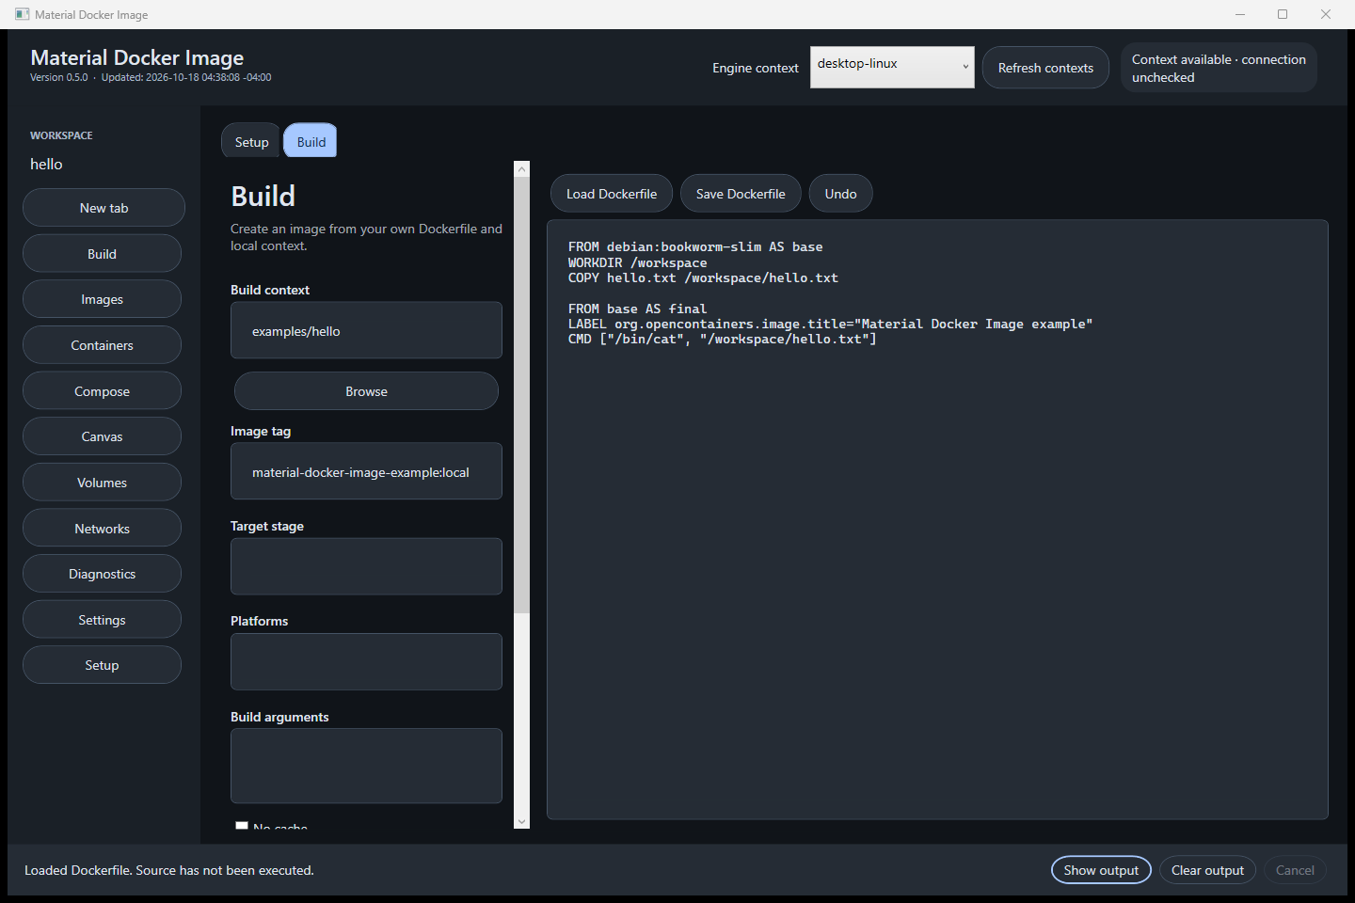Click the form scrollbar up arrow
Screen dimensions: 1355x903
(522, 169)
